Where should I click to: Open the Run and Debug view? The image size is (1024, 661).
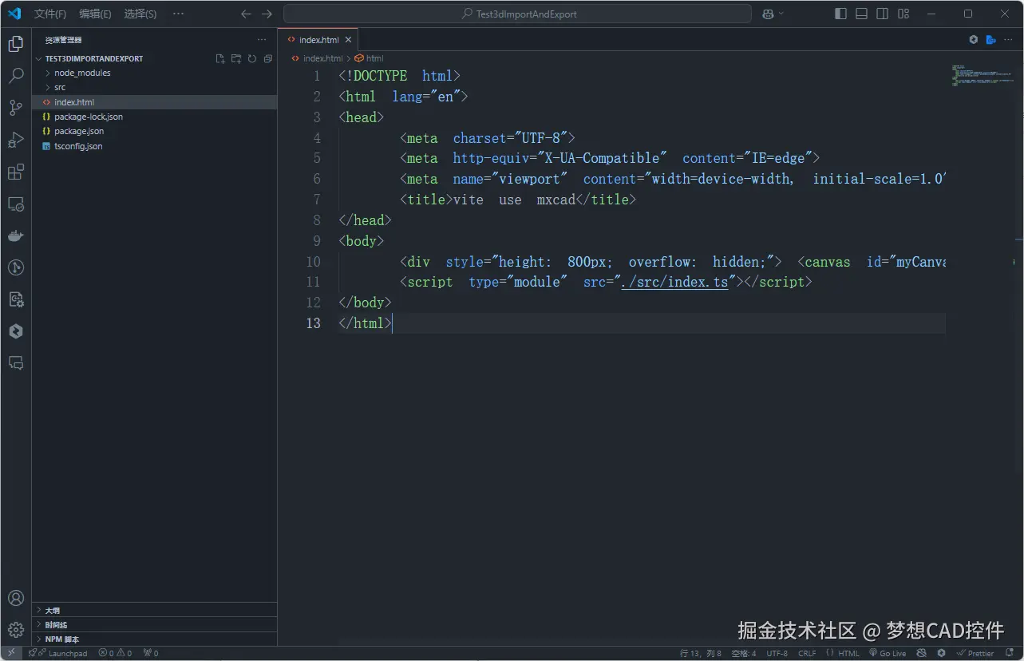(15, 140)
